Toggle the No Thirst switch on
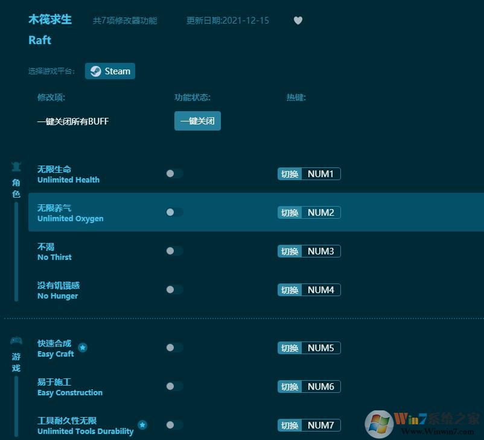Image resolution: width=484 pixels, height=440 pixels. coord(174,251)
